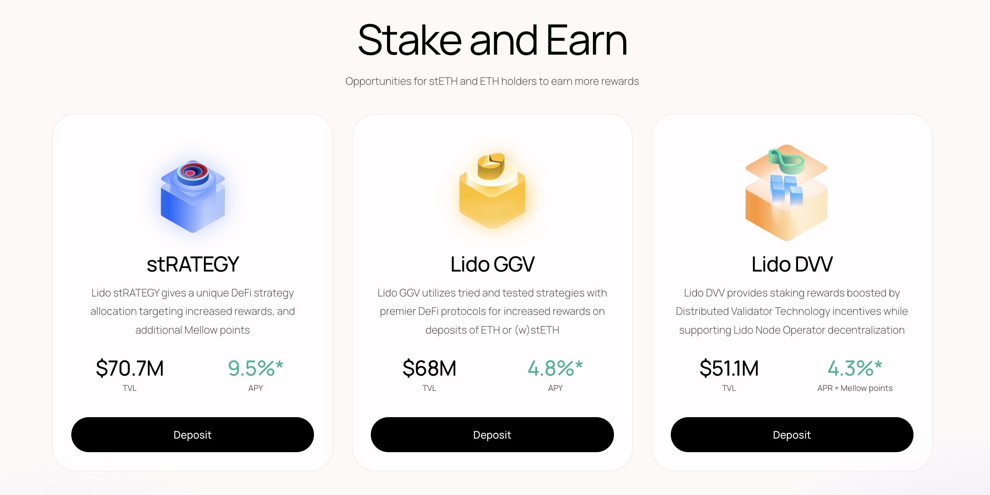The height and width of the screenshot is (495, 990).
Task: Click the 9.5% APY value
Action: [255, 368]
